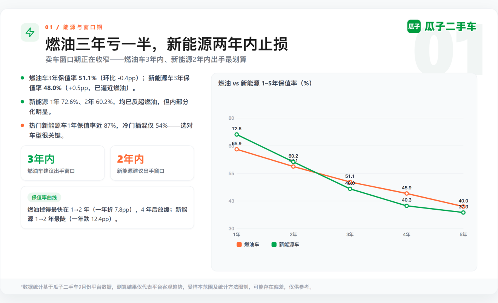Select the orange 燃油车 legend swatch
This screenshot has height=303, width=498.
[239, 245]
